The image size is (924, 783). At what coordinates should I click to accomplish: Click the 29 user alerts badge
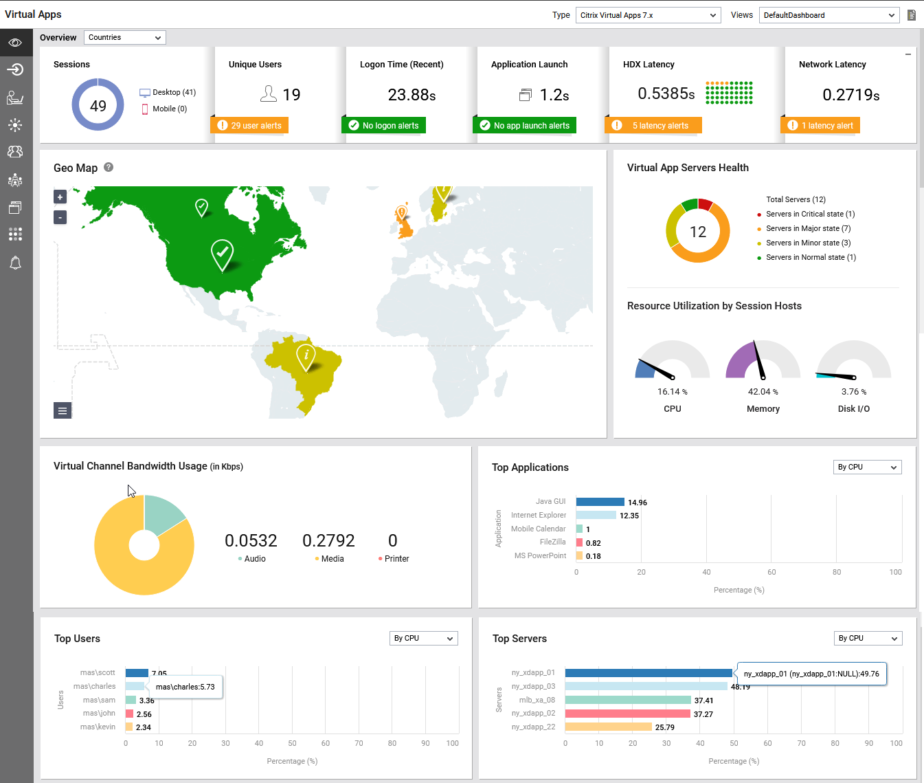pos(250,126)
